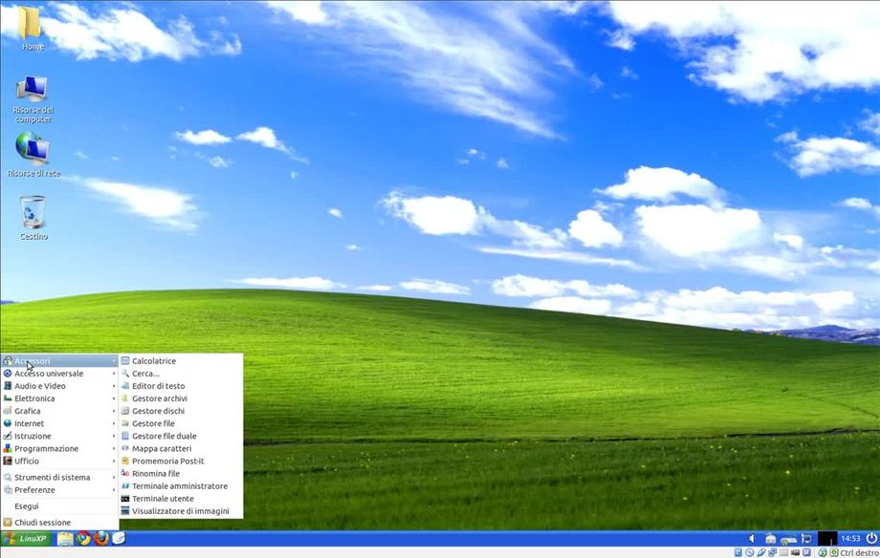
Task: Click the volume speaker tray icon
Action: pyautogui.click(x=752, y=538)
